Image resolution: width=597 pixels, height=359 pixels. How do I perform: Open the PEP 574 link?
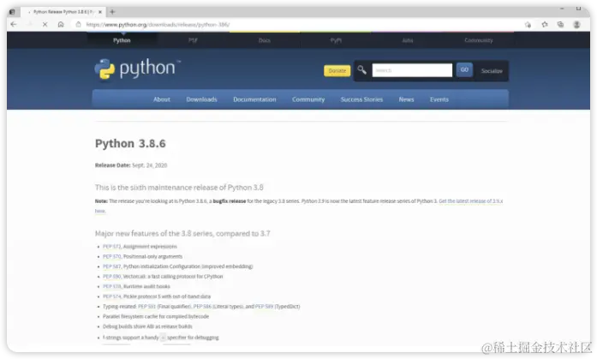[x=111, y=296]
